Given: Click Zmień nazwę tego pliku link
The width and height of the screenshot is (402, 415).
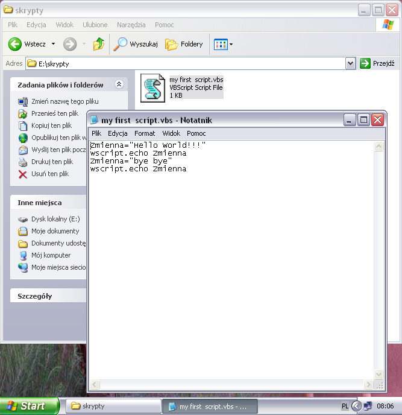Looking at the screenshot, I should (x=23, y=101).
